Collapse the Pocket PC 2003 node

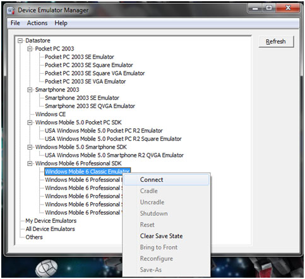(x=30, y=49)
